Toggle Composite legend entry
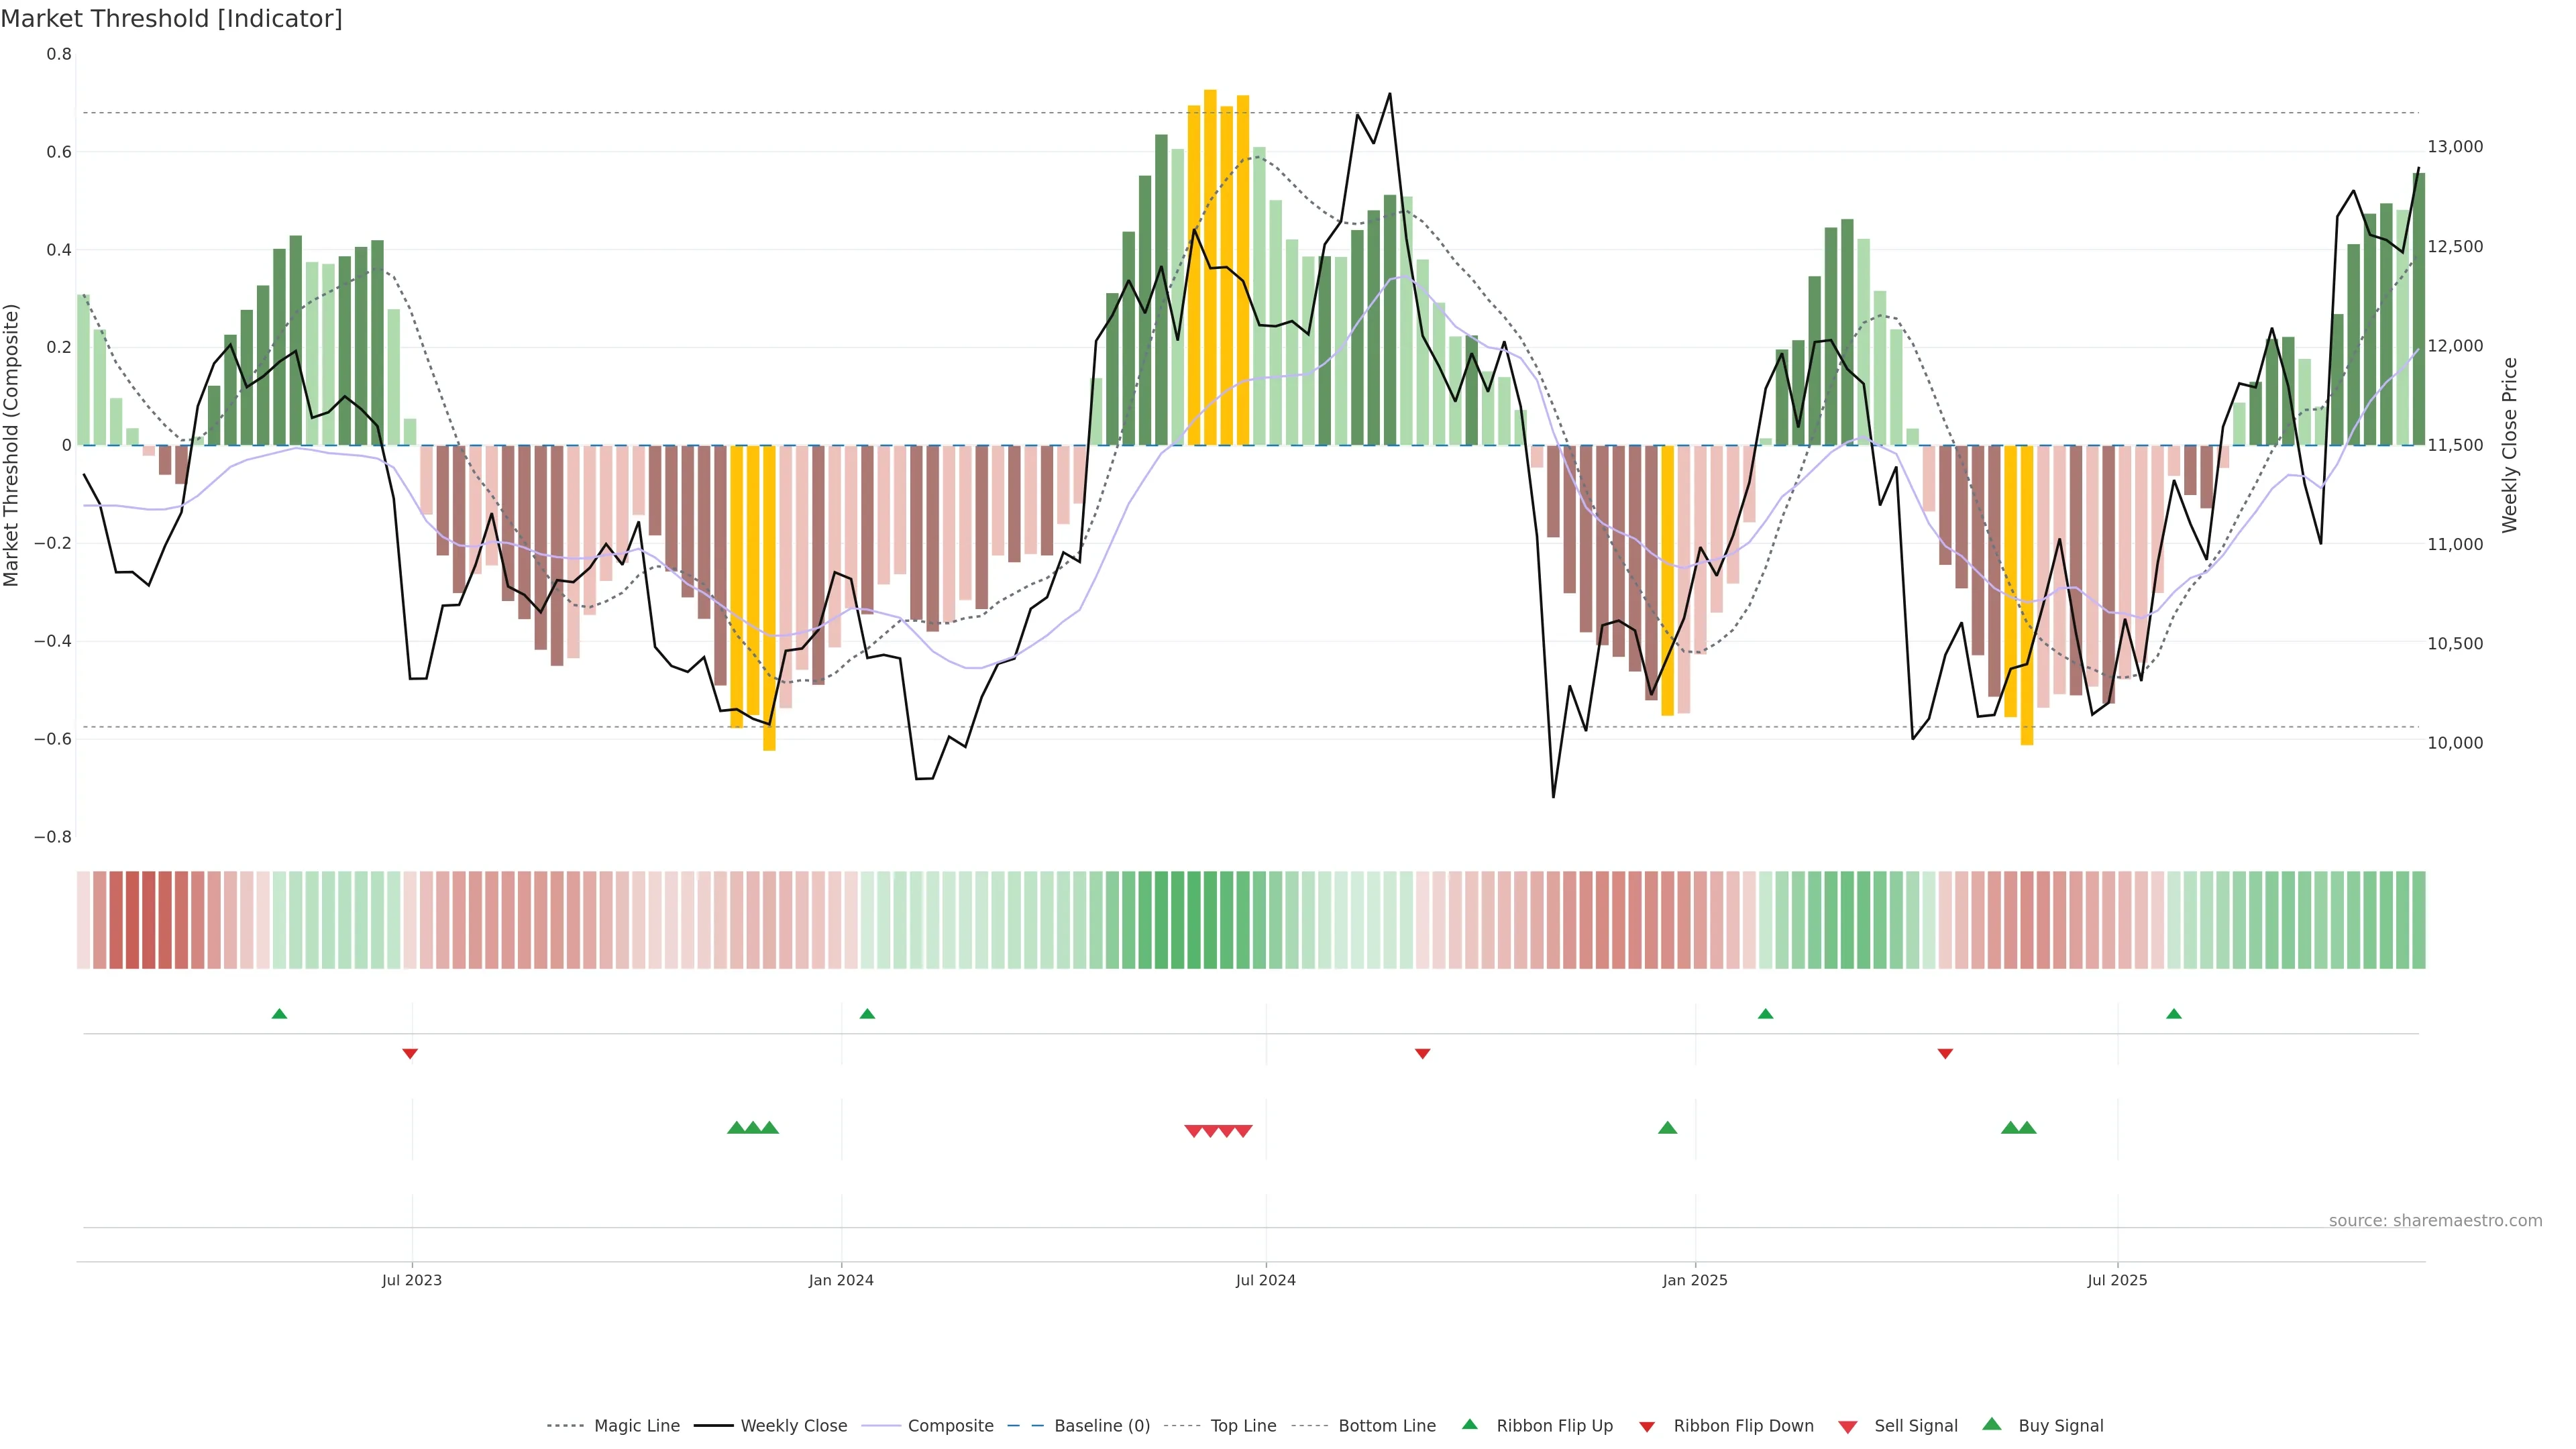The height and width of the screenshot is (1449, 2576). [x=950, y=1426]
